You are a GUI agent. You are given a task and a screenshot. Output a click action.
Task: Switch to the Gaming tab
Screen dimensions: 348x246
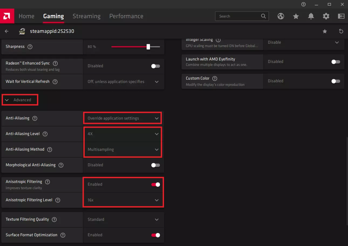(x=53, y=16)
